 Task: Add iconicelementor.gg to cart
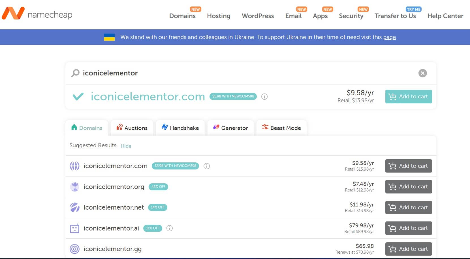pyautogui.click(x=409, y=249)
